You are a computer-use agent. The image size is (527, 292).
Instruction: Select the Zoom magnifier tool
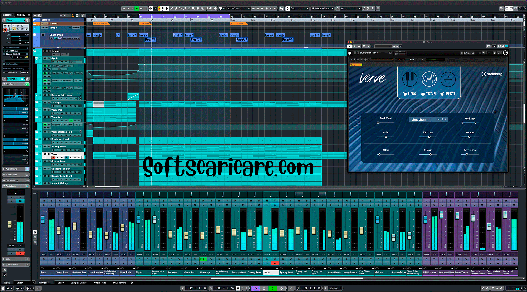point(193,8)
